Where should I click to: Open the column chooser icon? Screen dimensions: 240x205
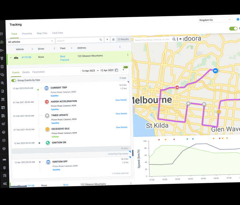click(113, 39)
